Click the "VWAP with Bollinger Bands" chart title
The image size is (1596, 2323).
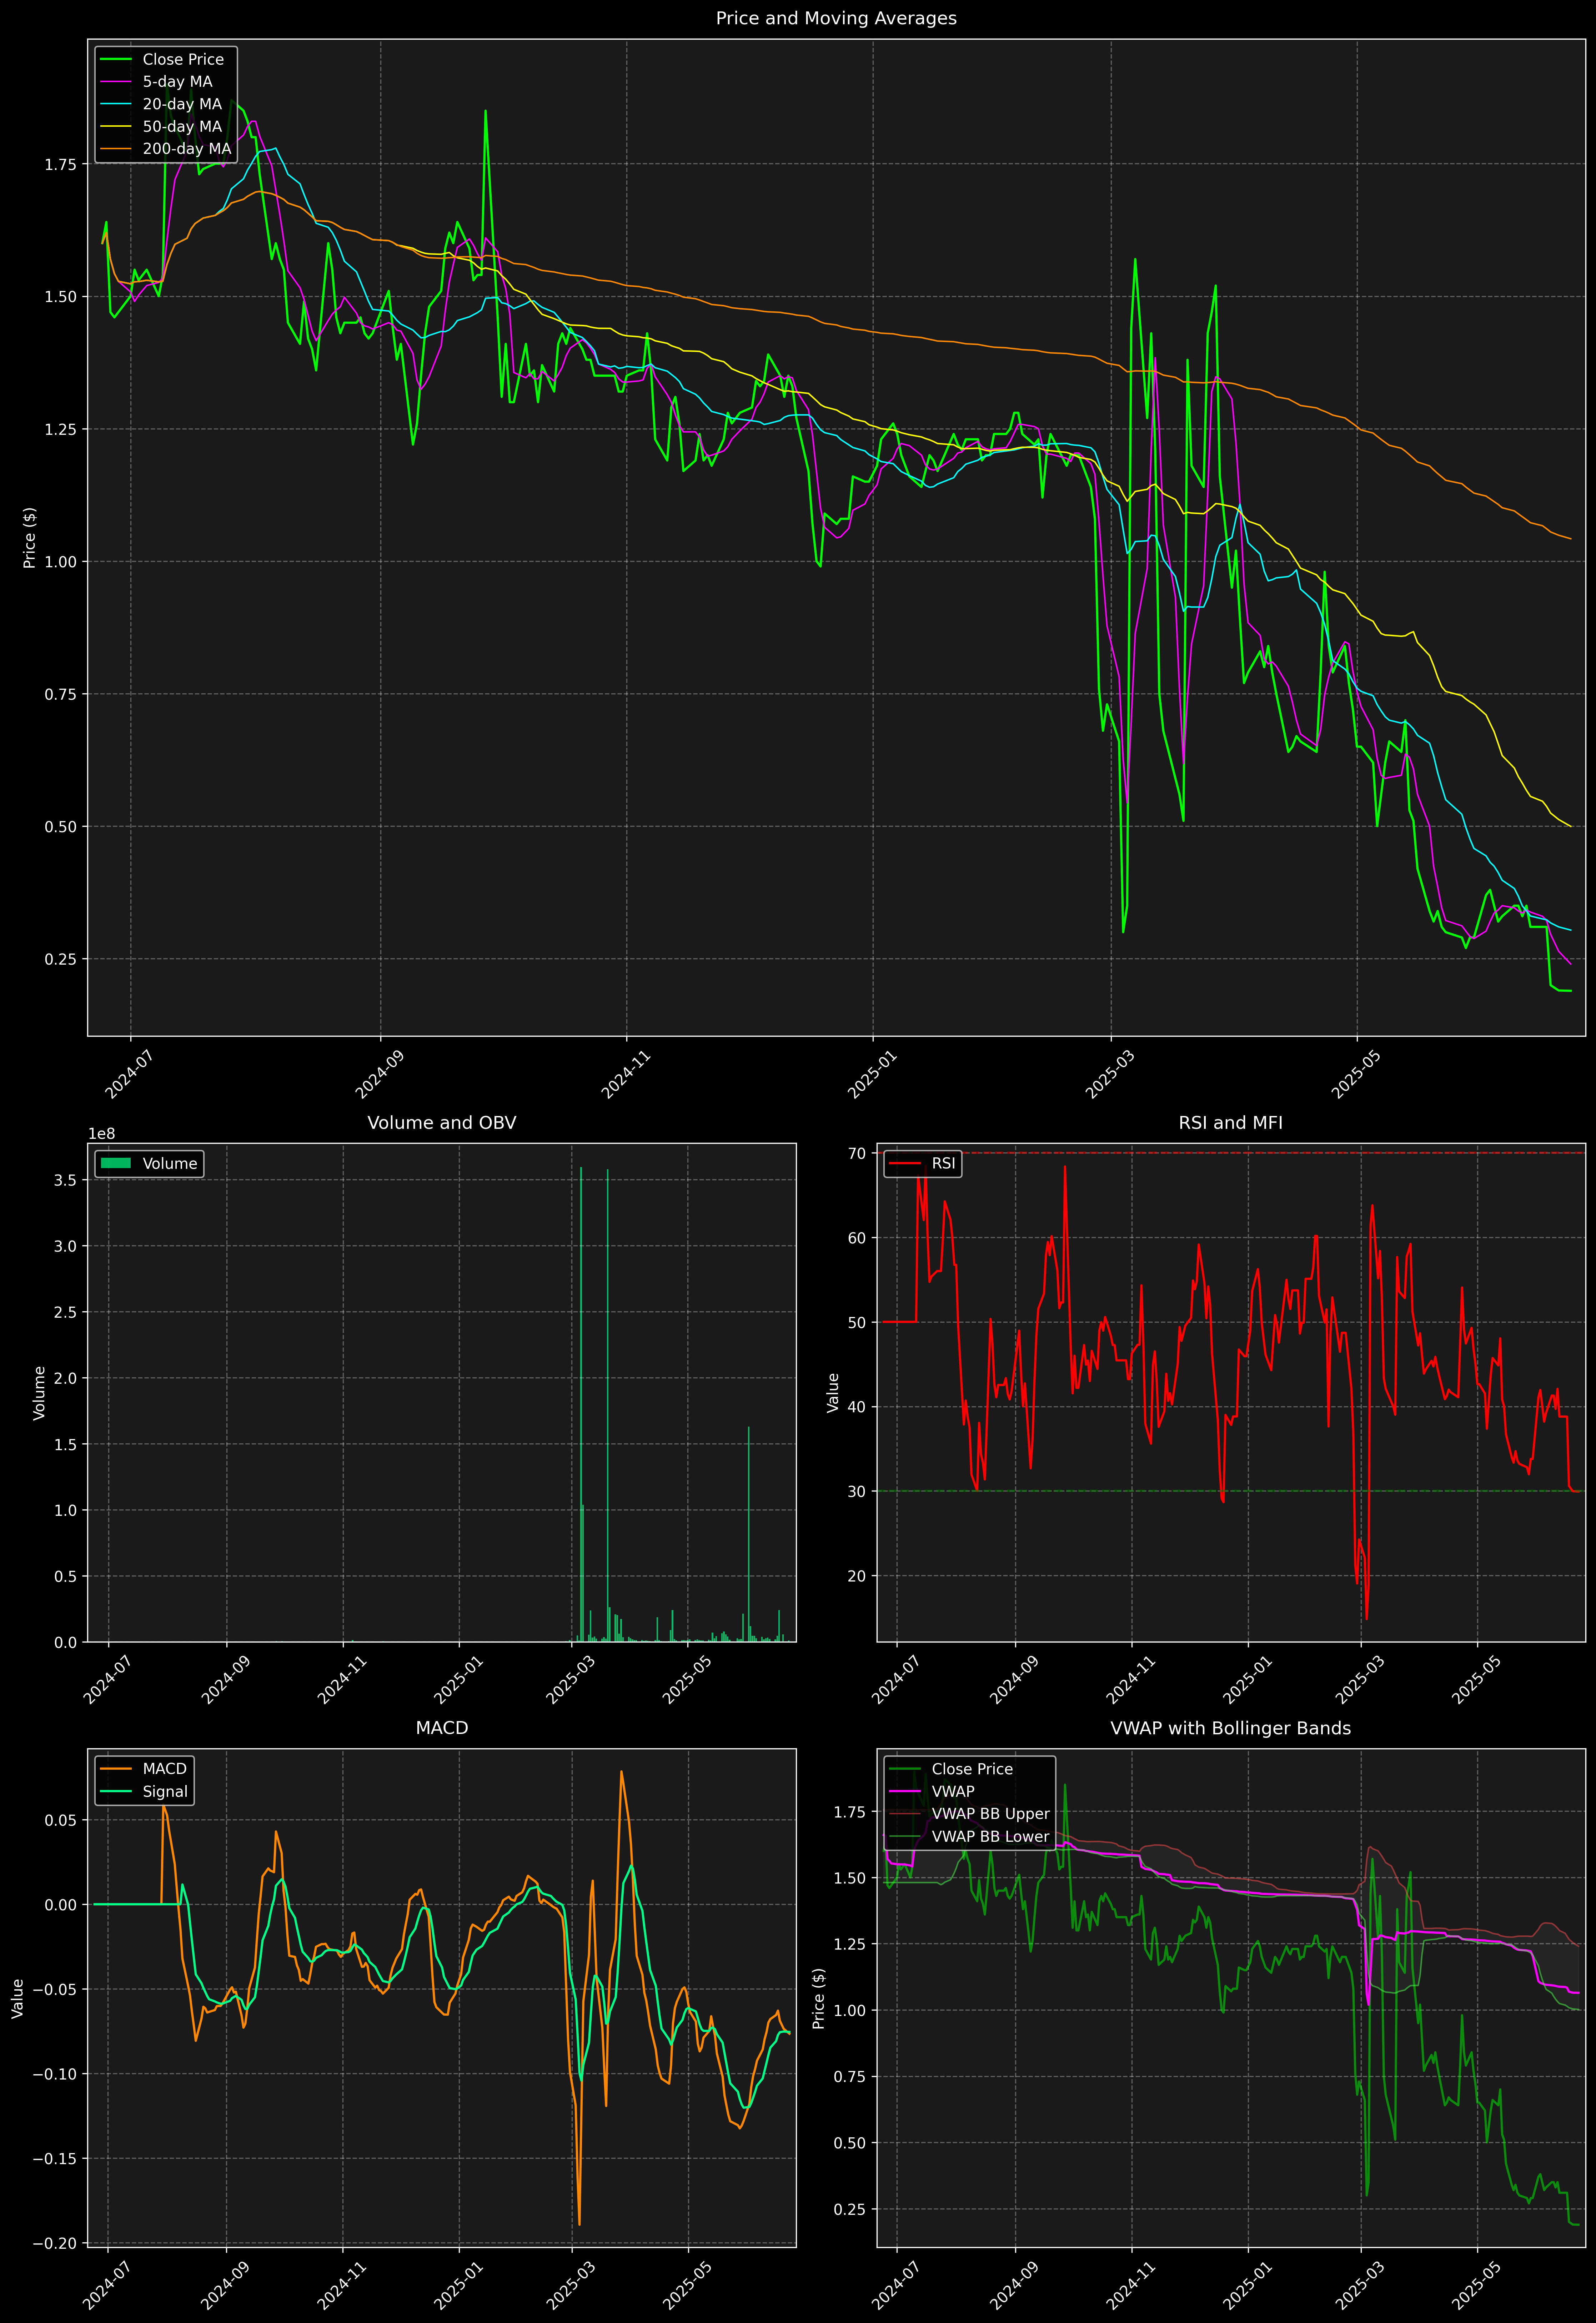(1231, 1728)
